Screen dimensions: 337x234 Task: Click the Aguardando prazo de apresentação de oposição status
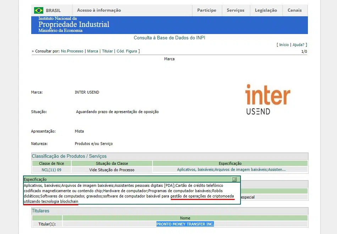(x=117, y=112)
